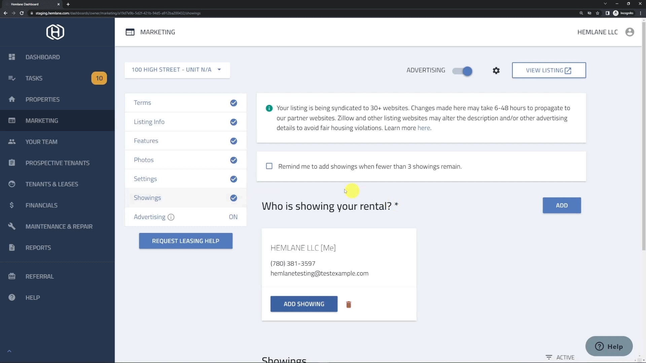The height and width of the screenshot is (363, 646).
Task: Click the Maintenance & Repair wrench icon
Action: 12,226
